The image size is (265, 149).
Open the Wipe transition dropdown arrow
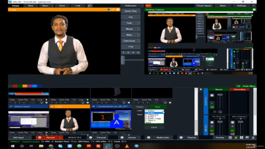coord(139,35)
